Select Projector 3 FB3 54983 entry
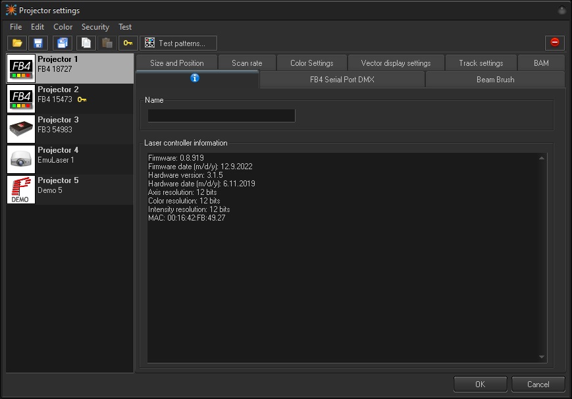Viewport: 572px width, 399px height. coord(70,129)
